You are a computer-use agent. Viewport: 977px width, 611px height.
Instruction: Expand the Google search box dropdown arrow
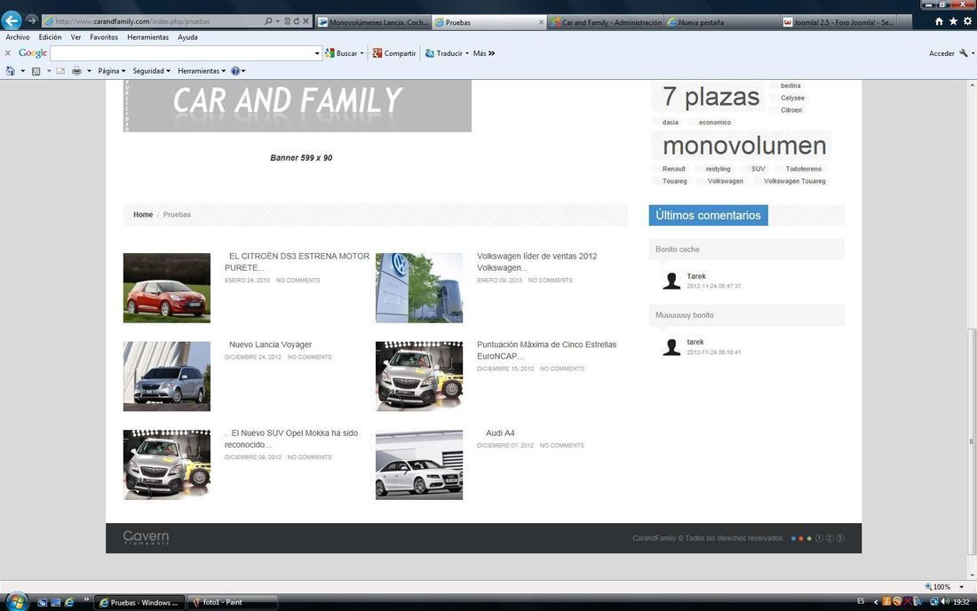[316, 53]
